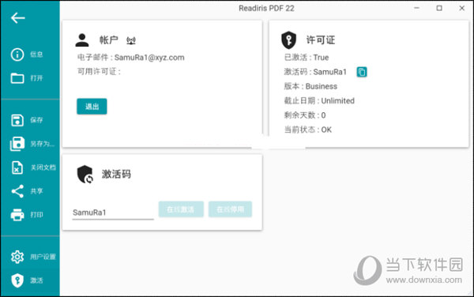Click the 许可证 card heading
The width and height of the screenshot is (474, 297).
[321, 39]
